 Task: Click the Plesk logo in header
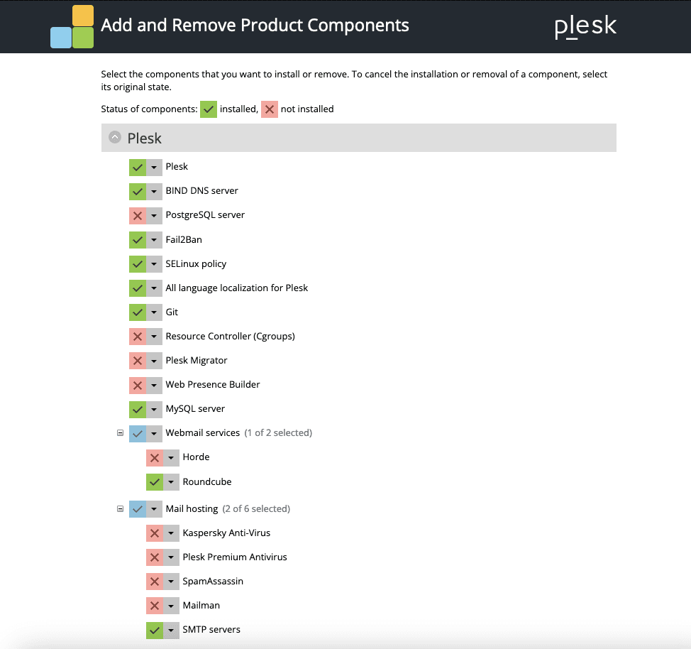tap(585, 27)
